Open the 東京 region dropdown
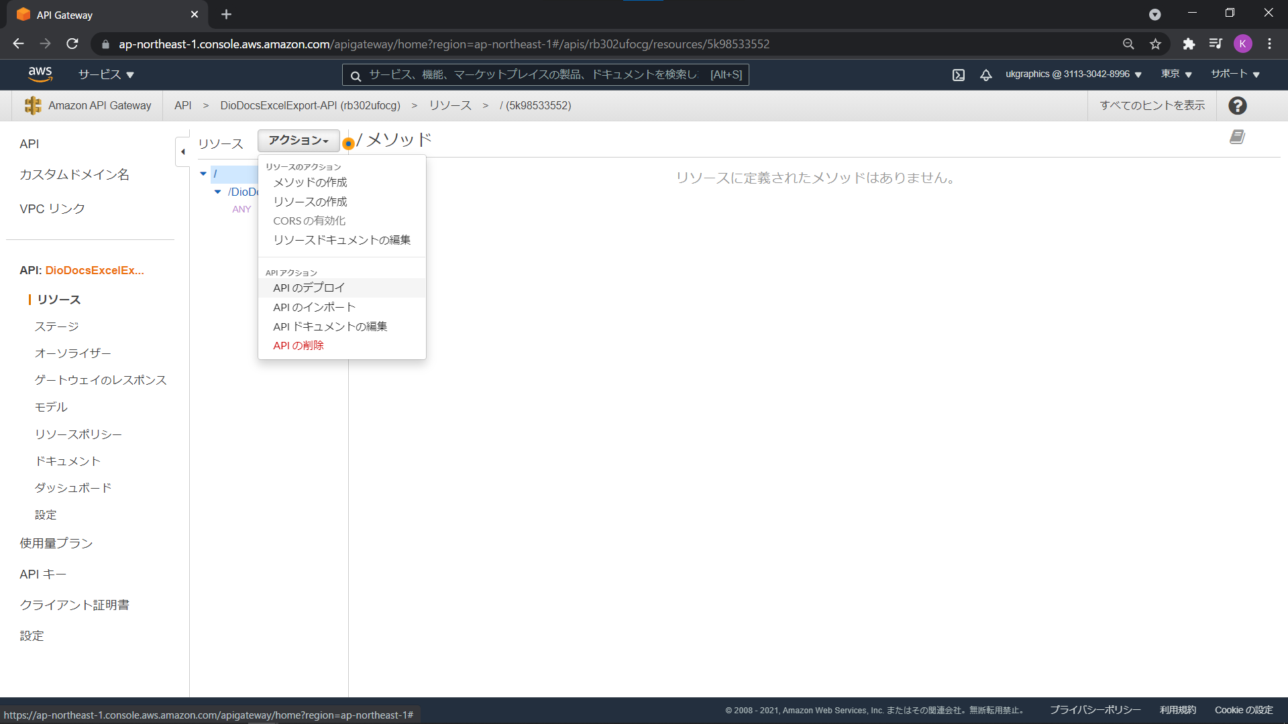Viewport: 1288px width, 724px height. (x=1176, y=74)
